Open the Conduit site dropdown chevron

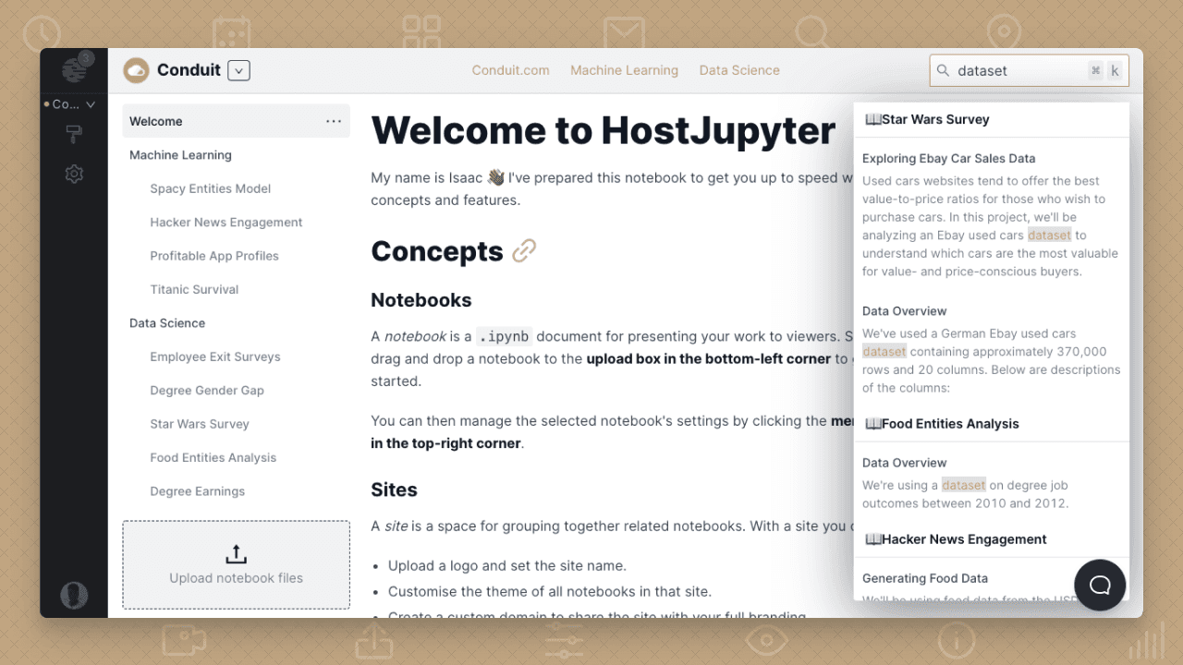click(238, 70)
